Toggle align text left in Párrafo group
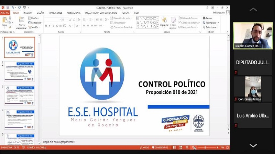This screenshot has width=275, height=154. 84,26
